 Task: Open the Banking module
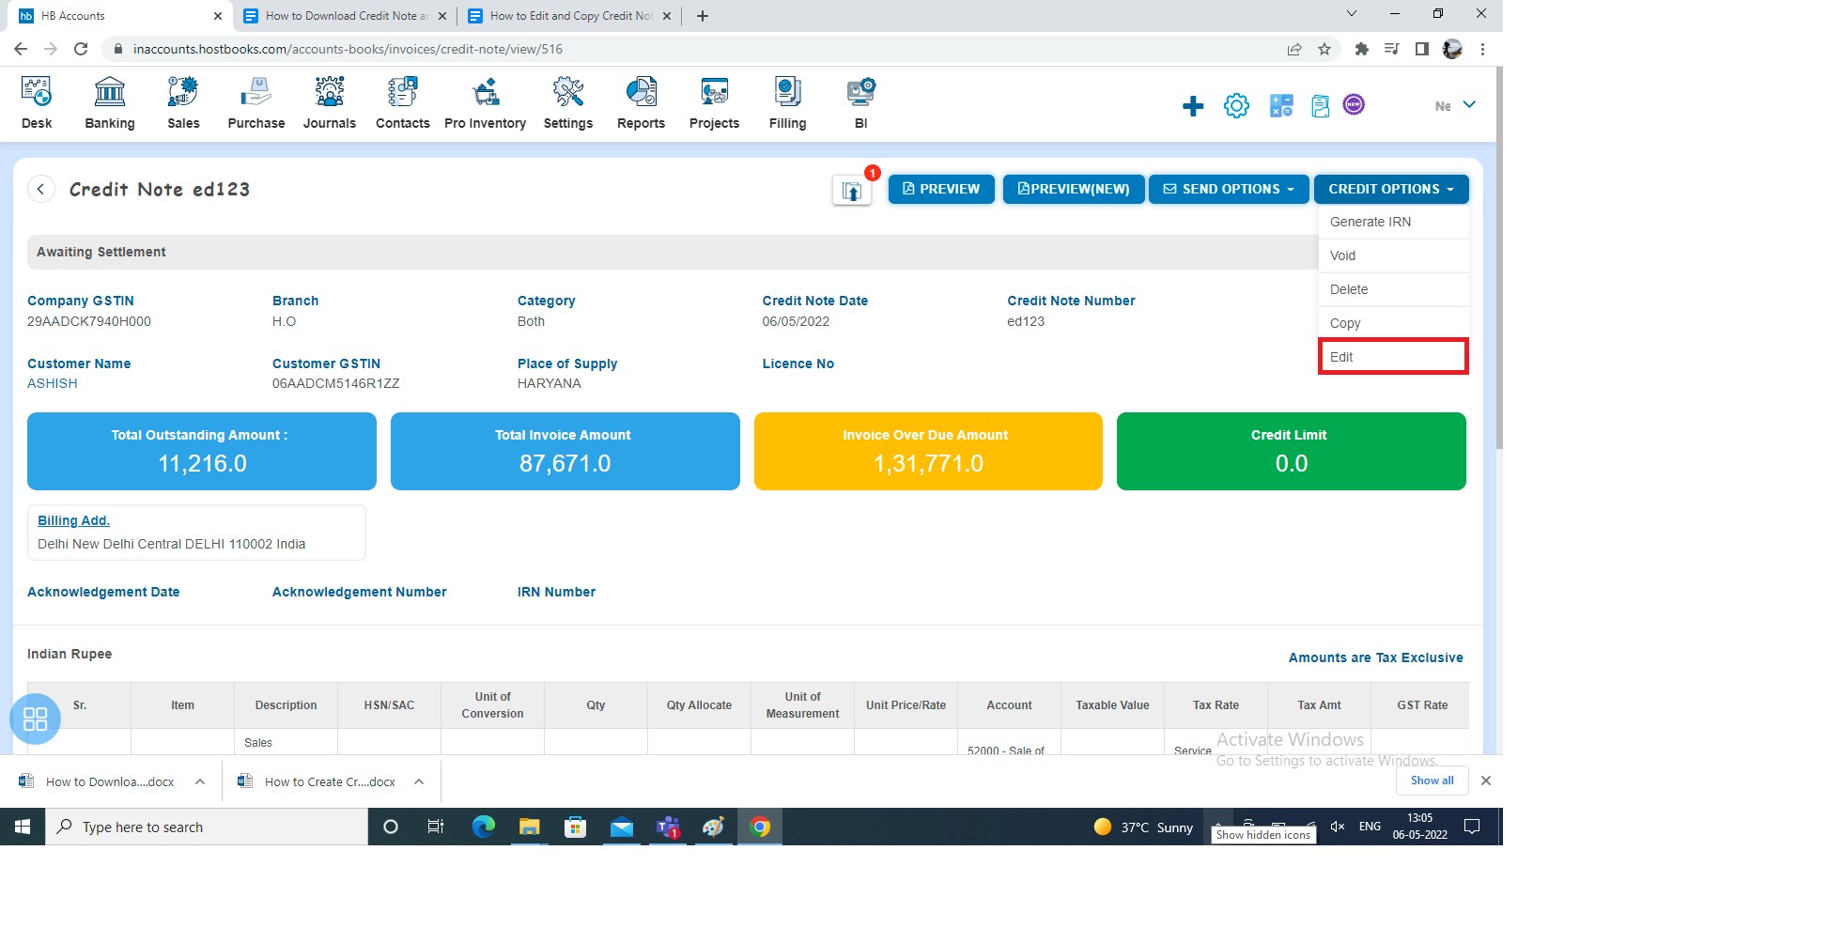point(110,102)
